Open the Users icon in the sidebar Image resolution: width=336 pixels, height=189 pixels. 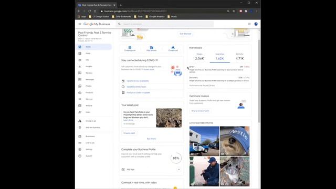pos(80,112)
